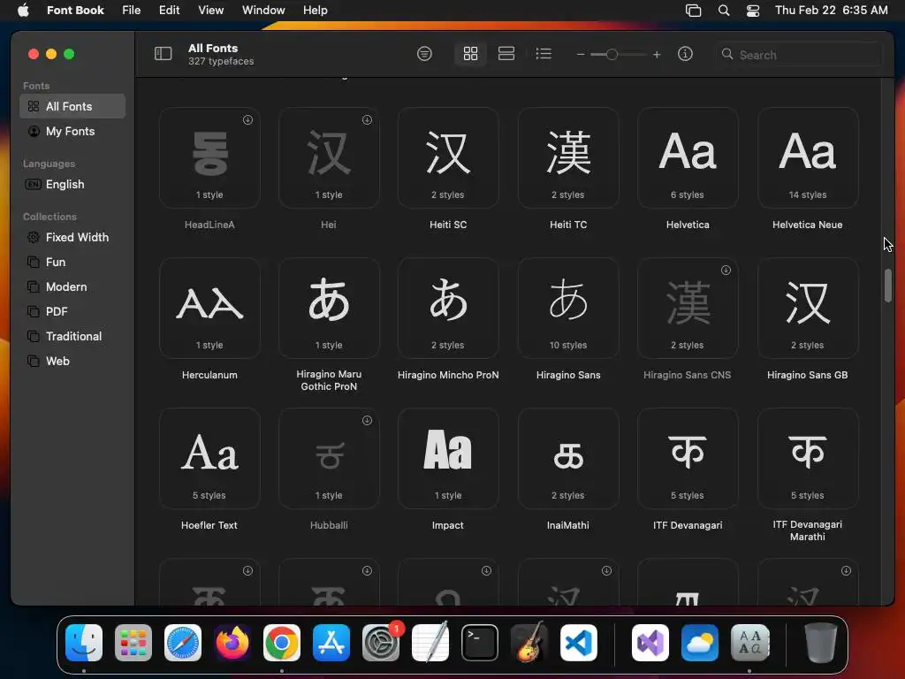Select Hiragino Maru Gothic ProN thumbnail
Viewport: 905px width, 679px height.
click(x=329, y=308)
